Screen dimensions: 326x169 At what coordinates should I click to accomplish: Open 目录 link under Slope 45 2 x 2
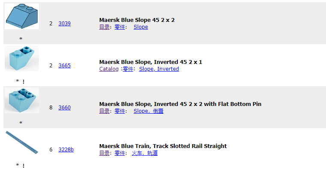coord(105,27)
